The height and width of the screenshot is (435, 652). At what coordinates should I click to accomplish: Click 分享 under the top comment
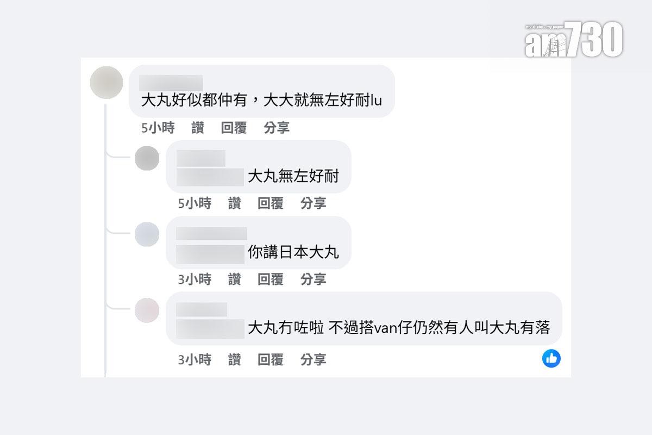pos(277,128)
